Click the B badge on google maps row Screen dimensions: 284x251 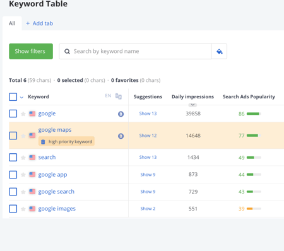(x=121, y=136)
